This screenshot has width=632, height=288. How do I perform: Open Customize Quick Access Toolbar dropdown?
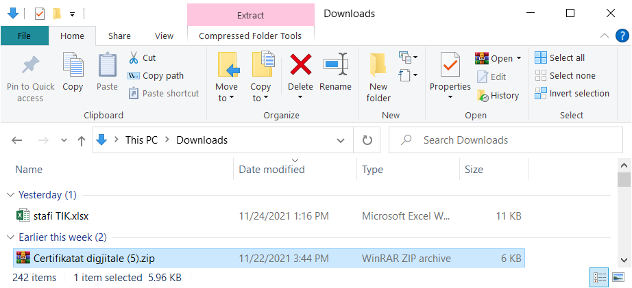pos(72,14)
